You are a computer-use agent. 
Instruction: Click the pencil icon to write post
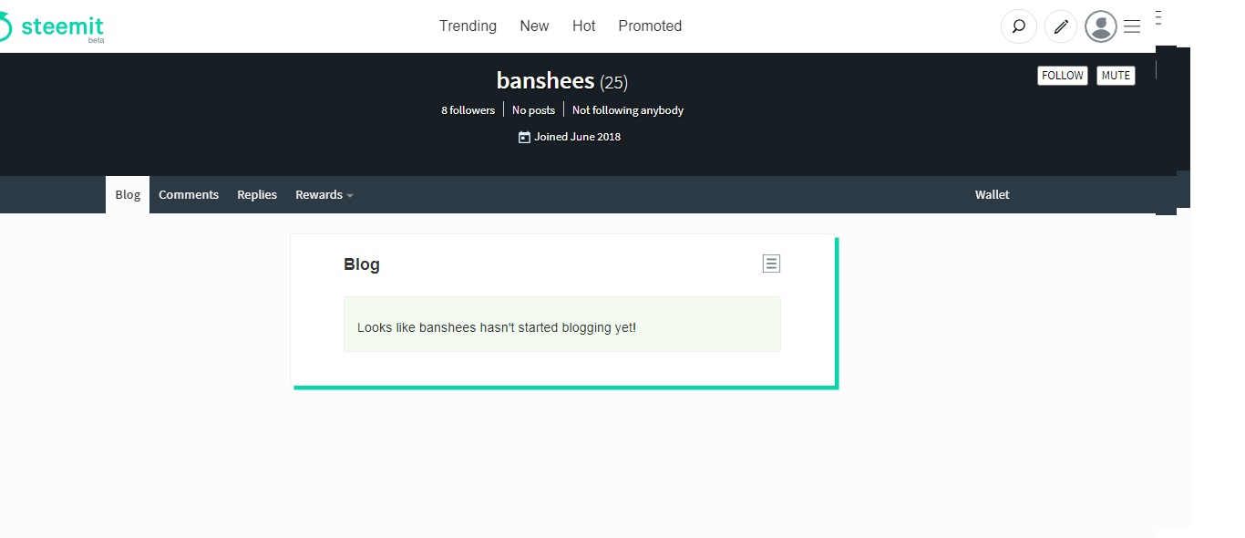(x=1061, y=26)
